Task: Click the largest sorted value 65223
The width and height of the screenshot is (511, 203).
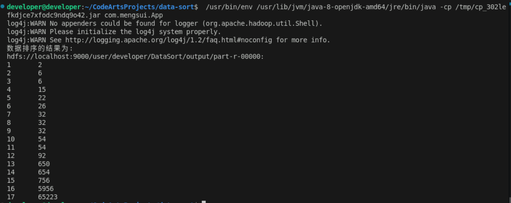Action: click(x=48, y=197)
